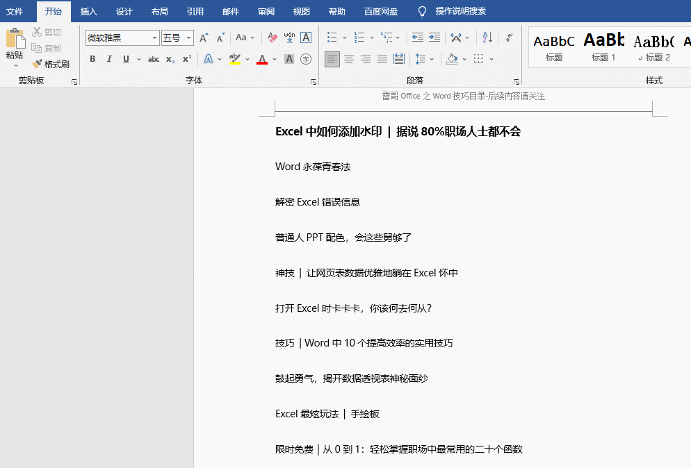Open the phonetic guide (wén) tool

point(289,38)
